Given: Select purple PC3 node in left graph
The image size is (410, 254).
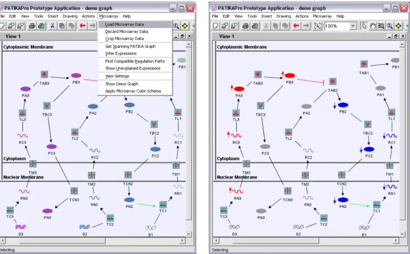Looking at the screenshot, I should tap(52, 146).
